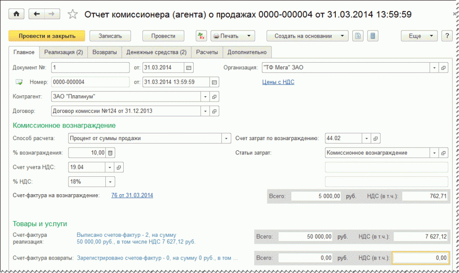
Task: Open Статьи затрат record icon
Action: pos(443,153)
